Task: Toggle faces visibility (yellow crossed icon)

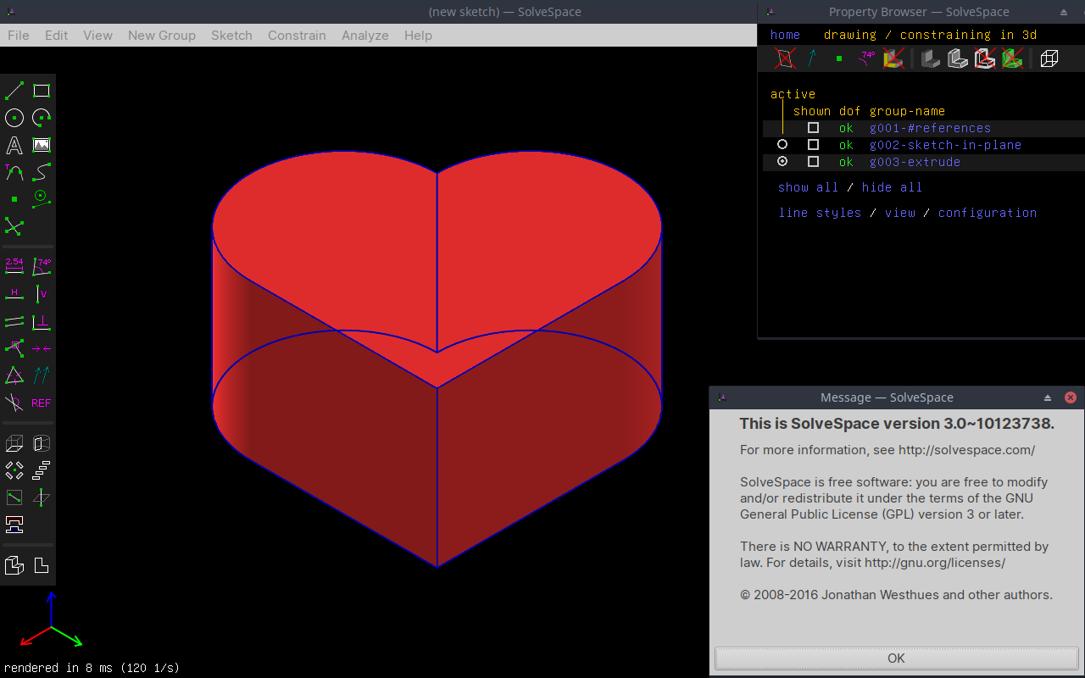Action: coord(893,58)
